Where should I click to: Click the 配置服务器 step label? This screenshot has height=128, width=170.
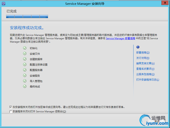[x=36, y=70]
